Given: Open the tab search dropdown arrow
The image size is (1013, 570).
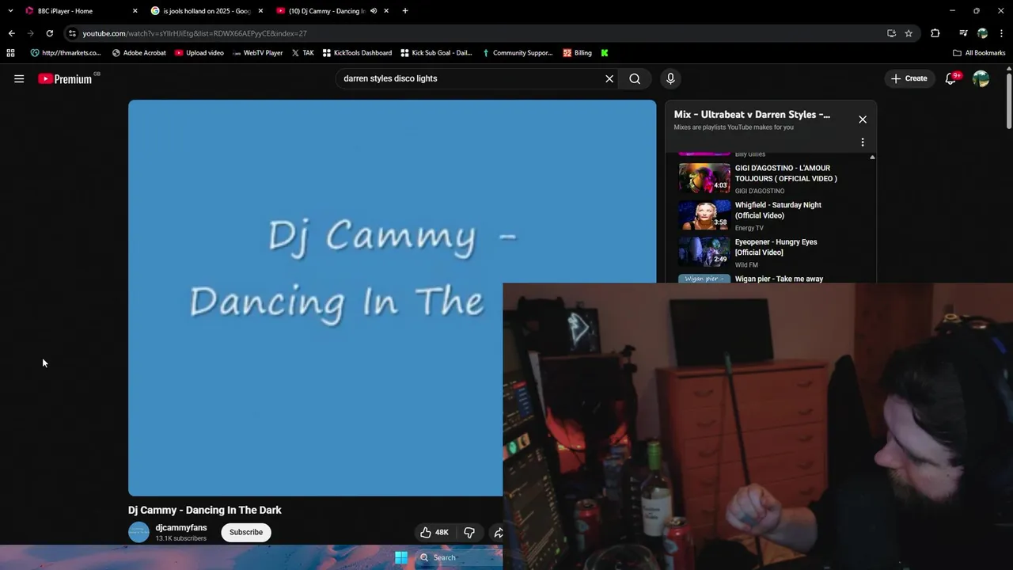Looking at the screenshot, I should tap(10, 11).
